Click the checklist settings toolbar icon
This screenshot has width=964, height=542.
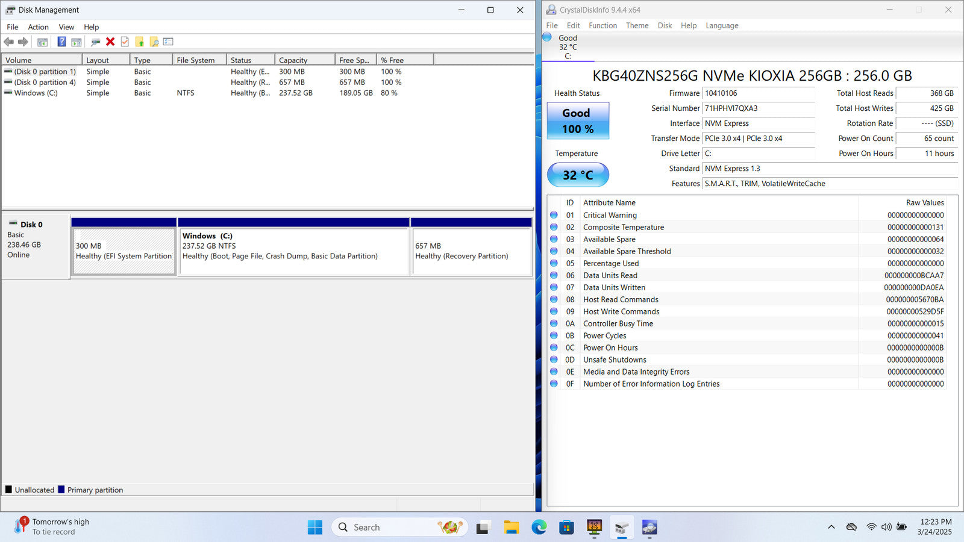tap(168, 42)
